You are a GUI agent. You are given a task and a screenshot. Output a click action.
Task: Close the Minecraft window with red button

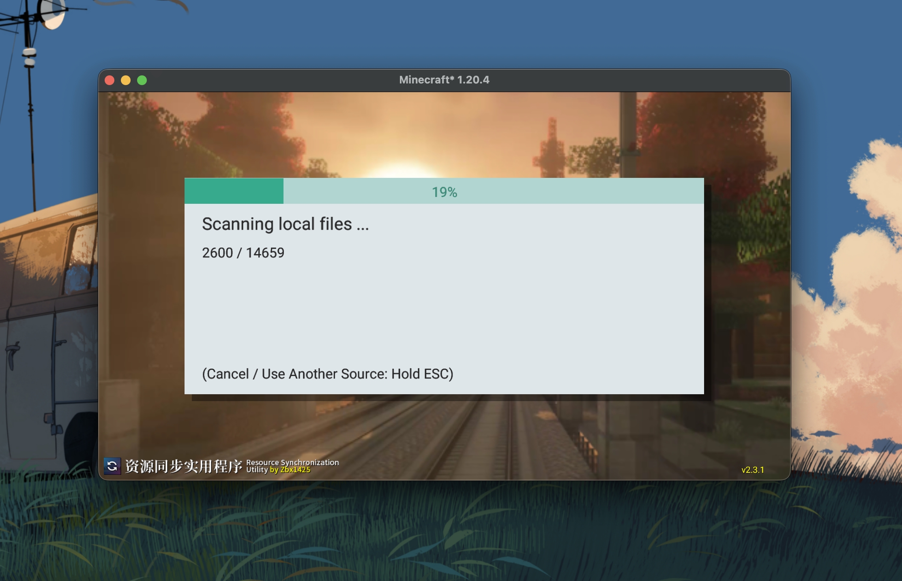click(x=110, y=80)
